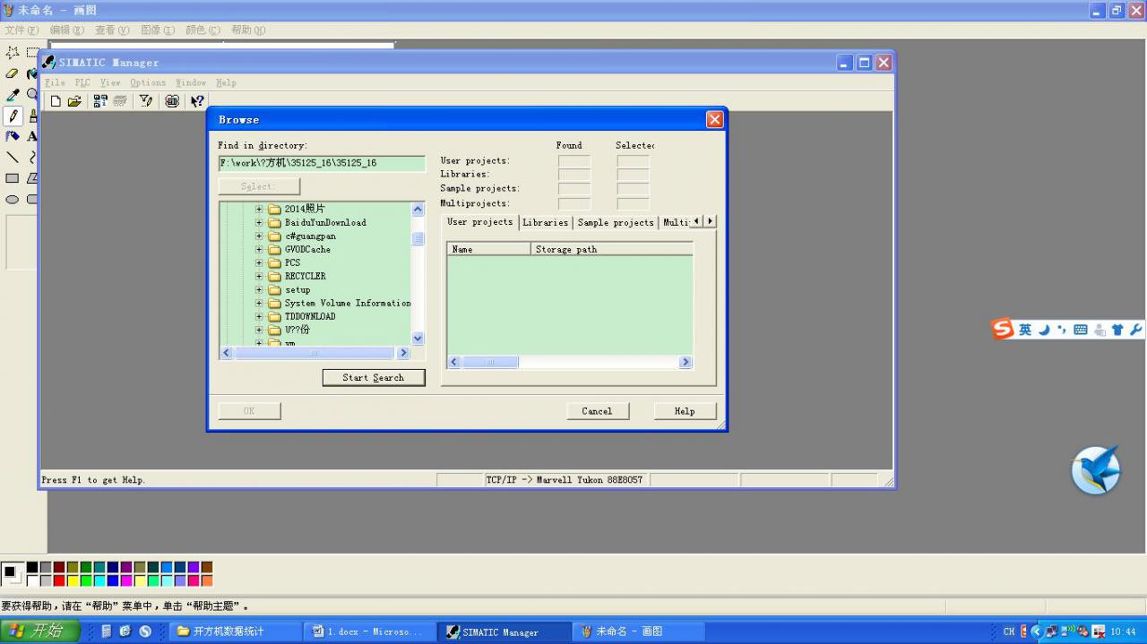Expand the System Volume Information folder node
The height and width of the screenshot is (644, 1147).
coord(259,304)
